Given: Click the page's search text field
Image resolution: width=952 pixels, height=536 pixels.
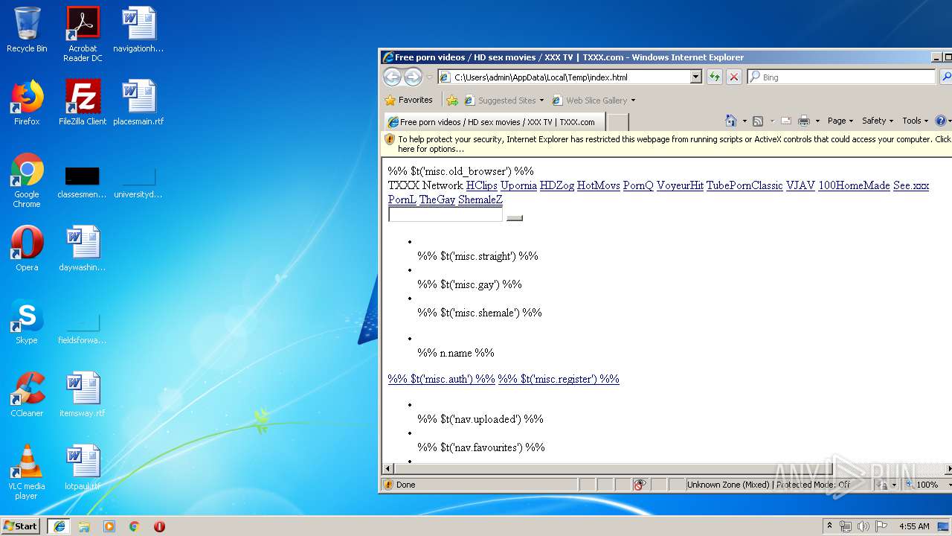Looking at the screenshot, I should pyautogui.click(x=446, y=214).
